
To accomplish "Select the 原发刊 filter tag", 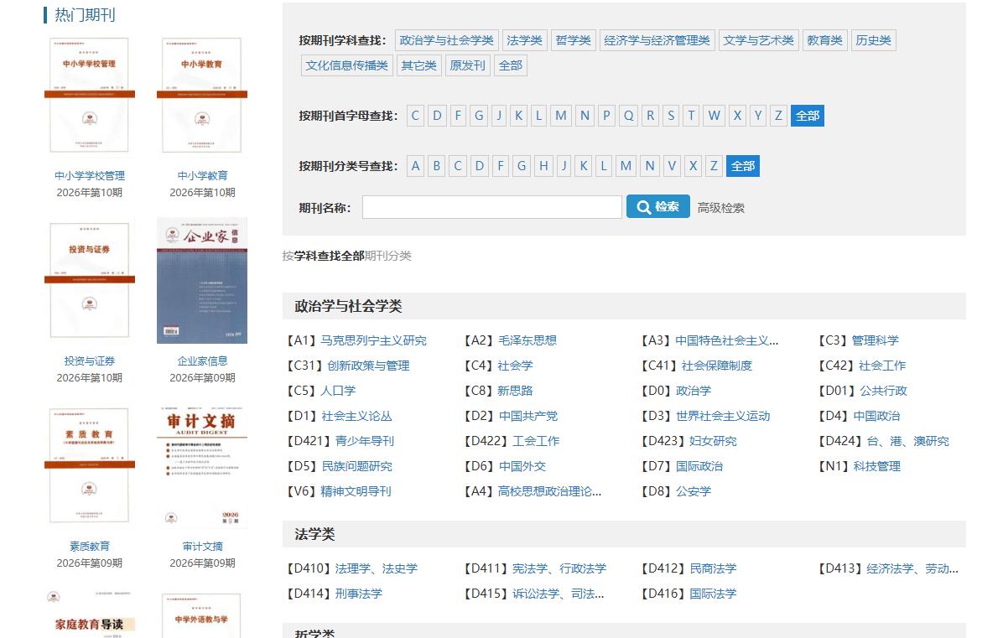I will pos(468,65).
